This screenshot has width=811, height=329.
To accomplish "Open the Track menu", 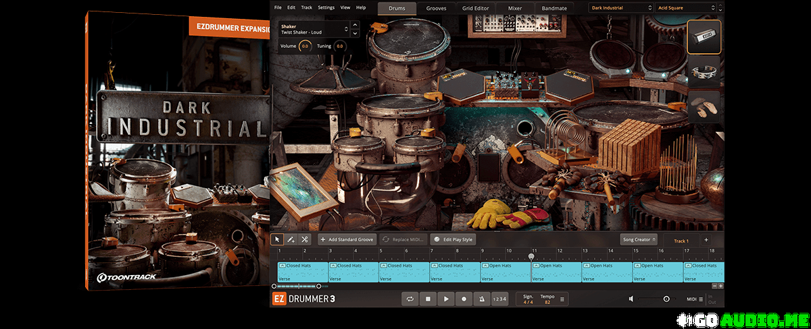I will 307,7.
